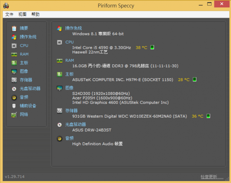Viewport: 231px width, 183px height.
Task: Click the 28 °C motherboard temperature value
Action: 184,80
